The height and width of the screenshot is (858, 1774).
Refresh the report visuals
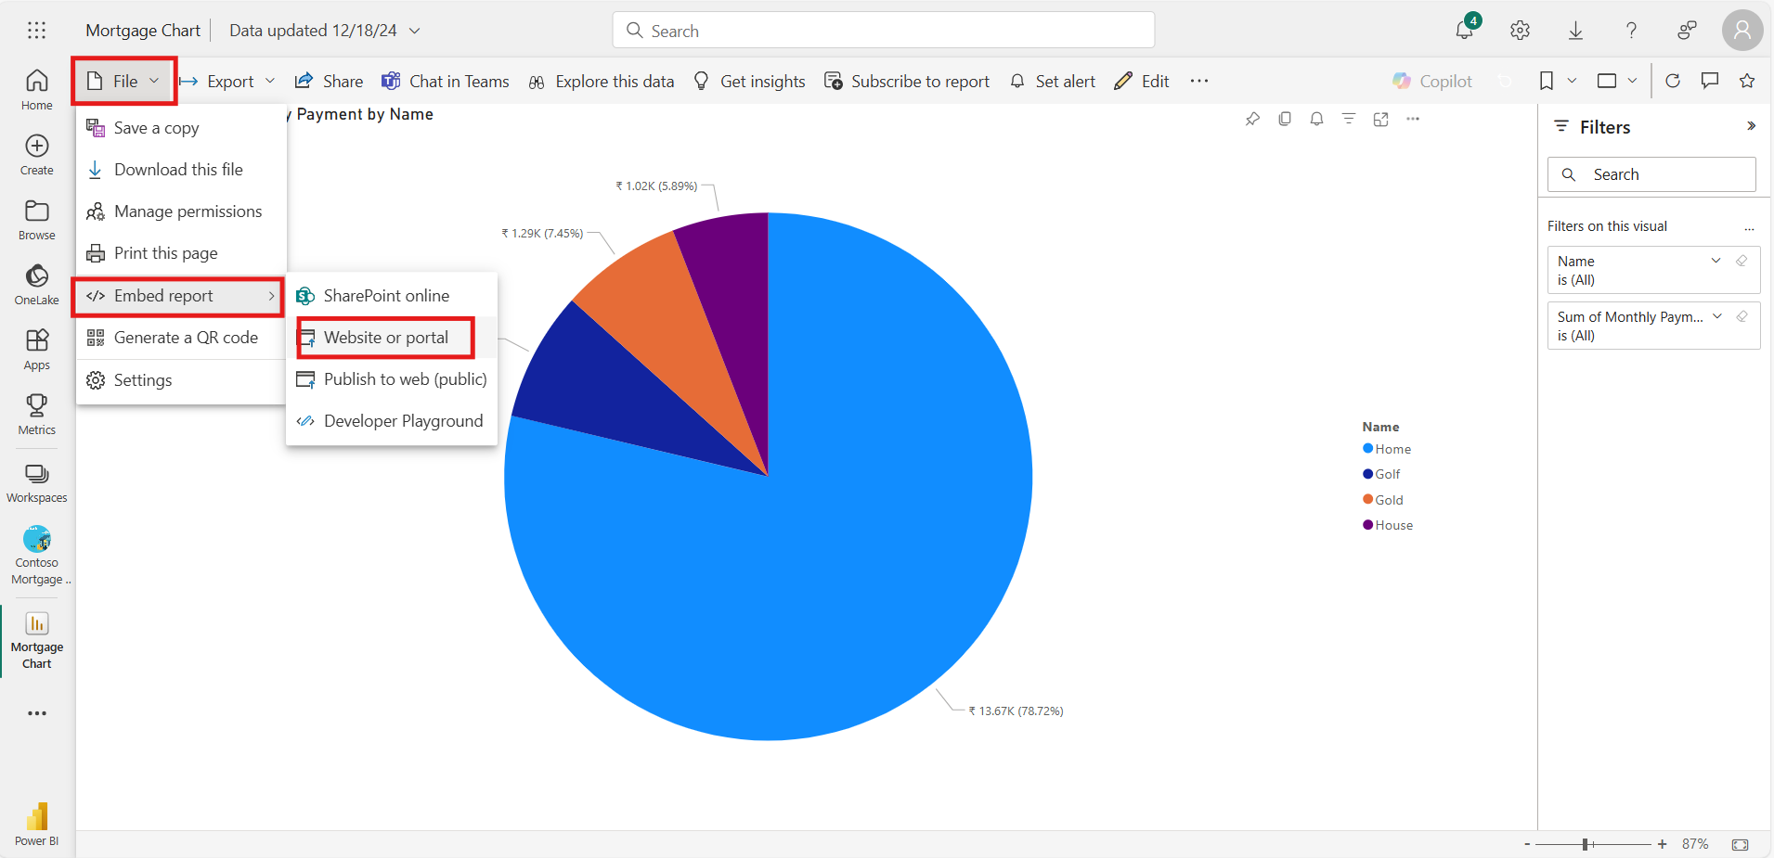point(1672,81)
